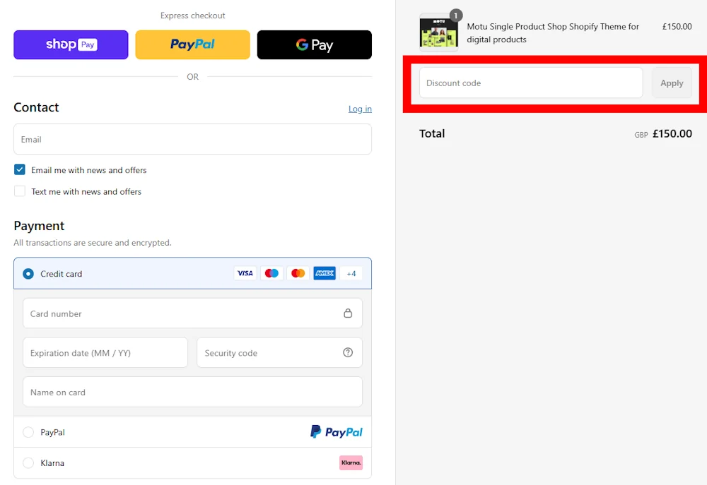Screen dimensions: 707x485
Task: Click the Klarna logo badge
Action: pos(351,463)
